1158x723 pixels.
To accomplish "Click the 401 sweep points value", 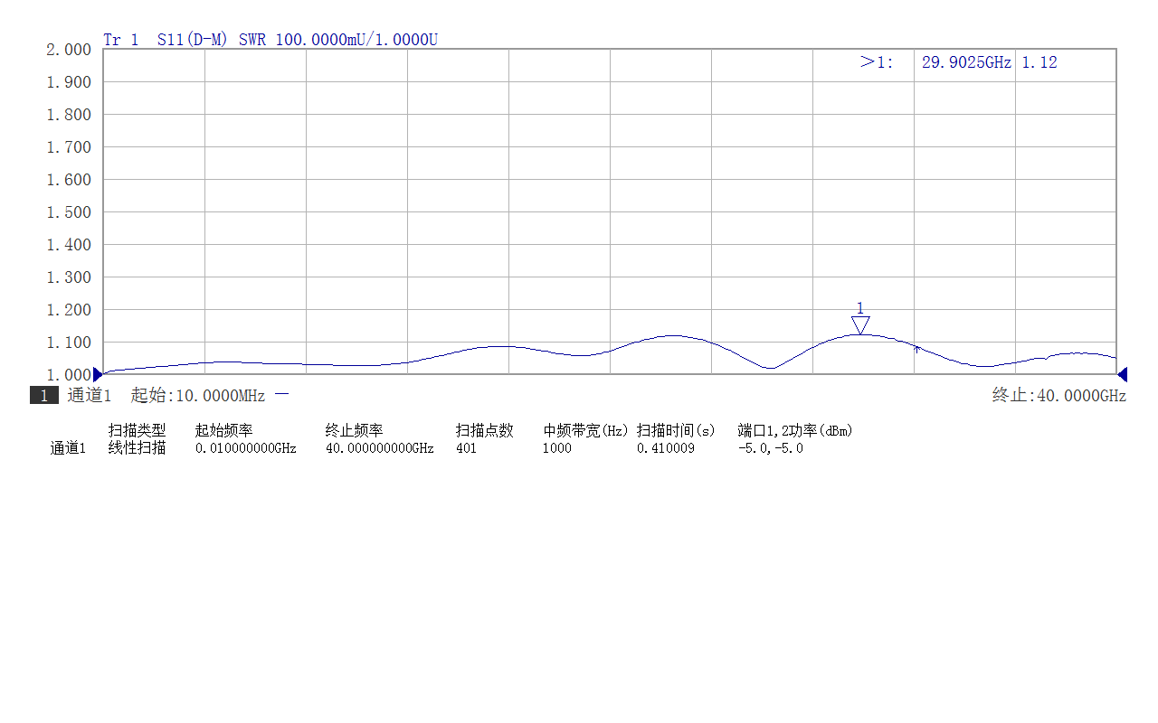I will tap(466, 448).
